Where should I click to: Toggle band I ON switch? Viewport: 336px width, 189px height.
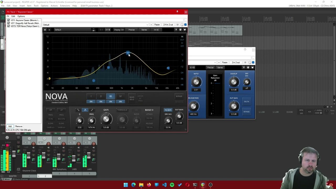91,102
